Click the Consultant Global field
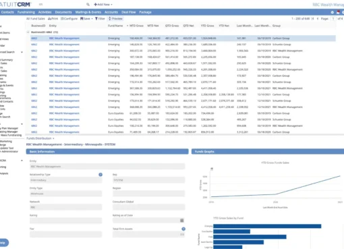The height and width of the screenshot is (249, 344). (148, 207)
